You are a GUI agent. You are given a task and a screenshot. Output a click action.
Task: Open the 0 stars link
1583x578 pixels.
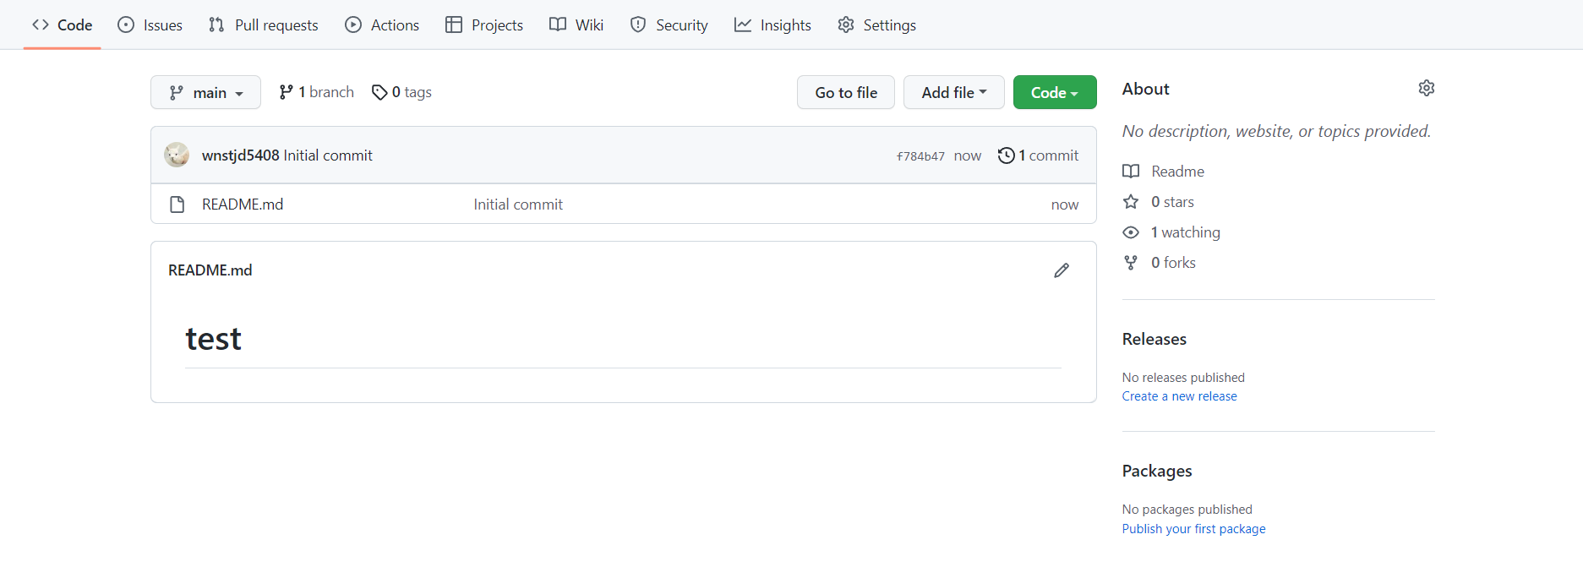point(1159,202)
